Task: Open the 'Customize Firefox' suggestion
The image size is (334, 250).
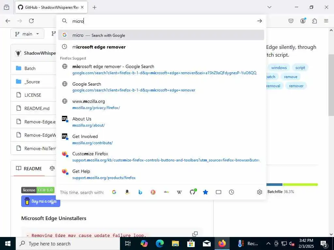Action: [161, 157]
